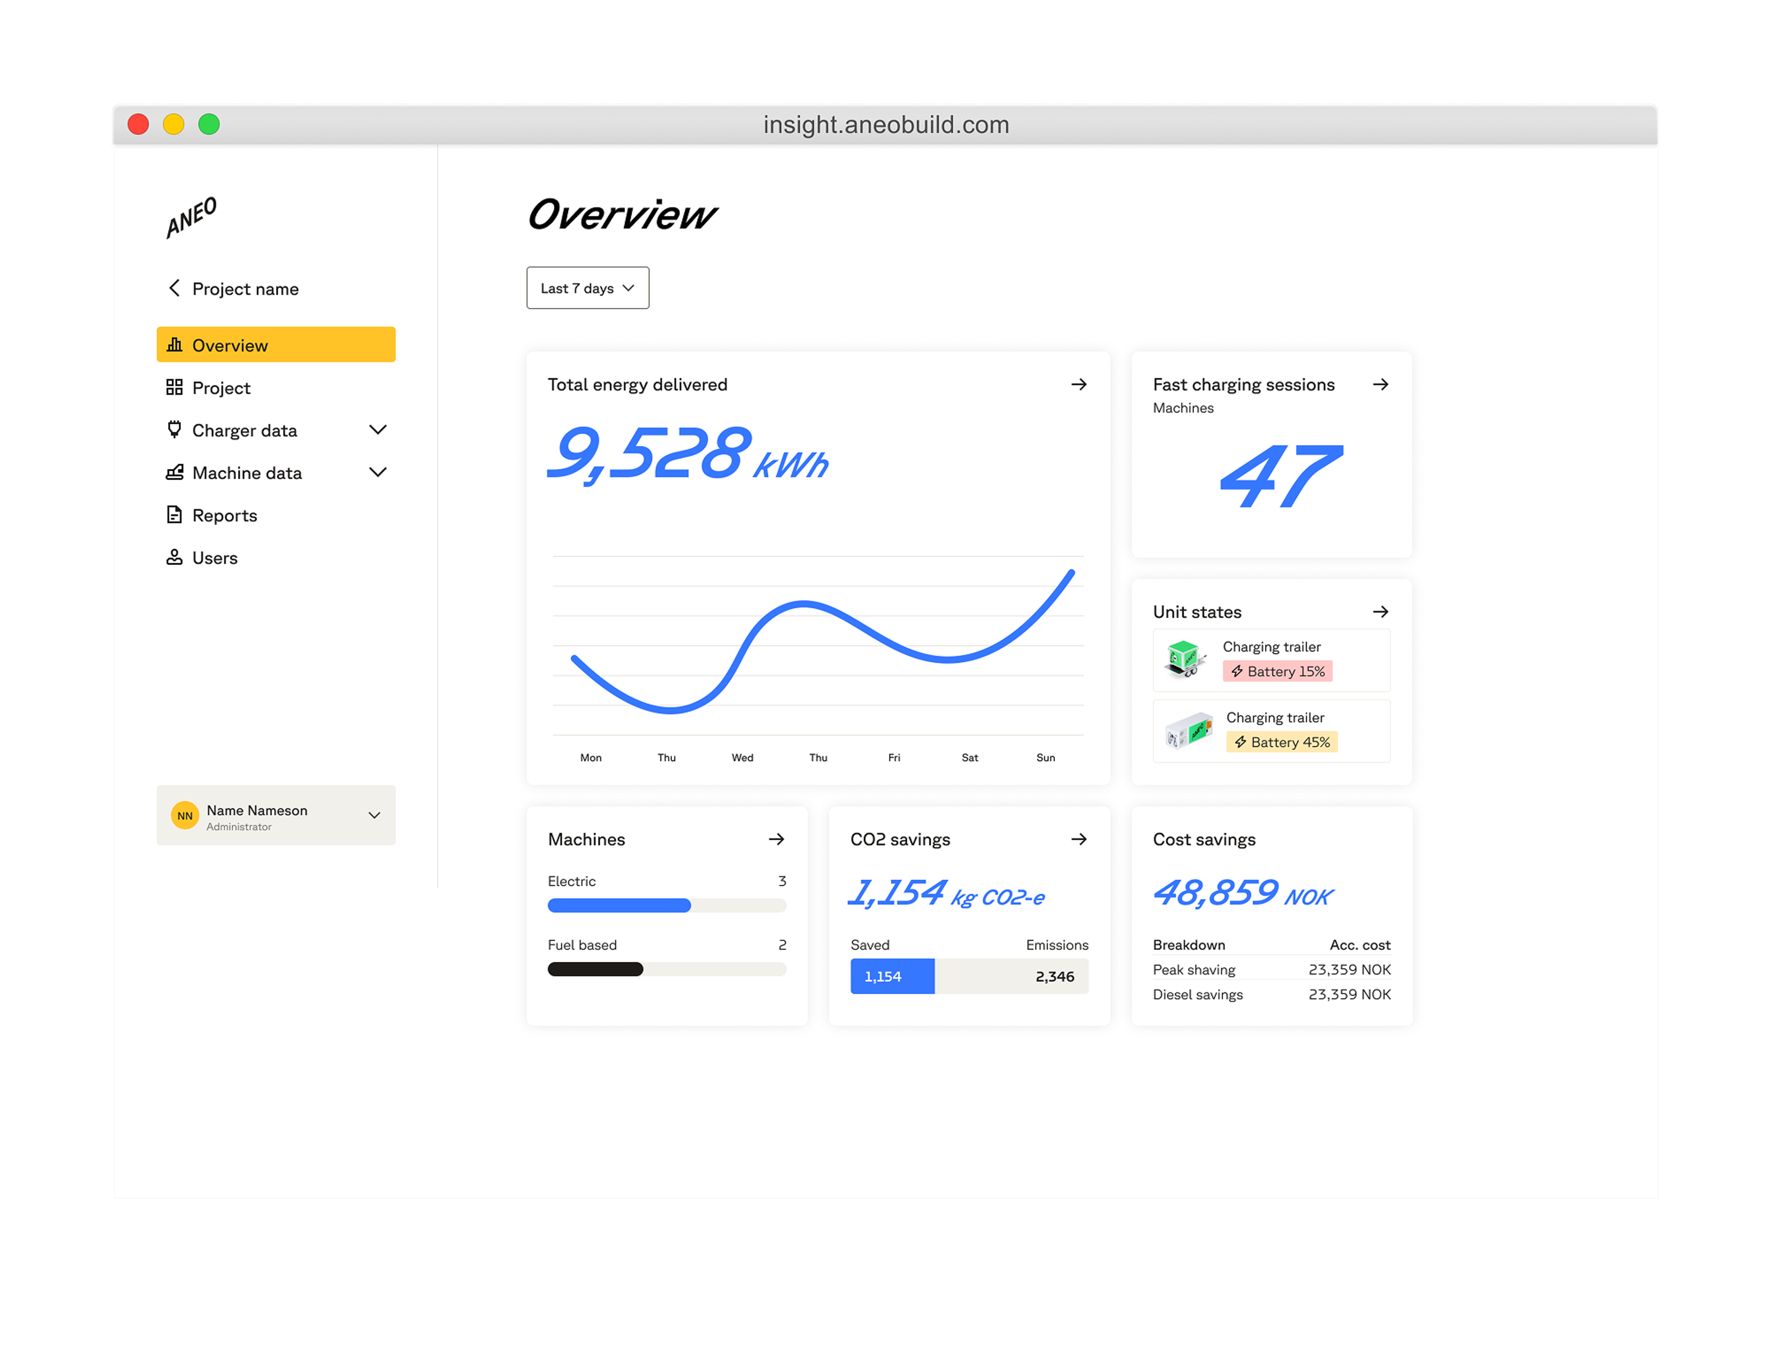Click the Unit states arrow icon
The width and height of the screenshot is (1772, 1351).
point(1380,612)
